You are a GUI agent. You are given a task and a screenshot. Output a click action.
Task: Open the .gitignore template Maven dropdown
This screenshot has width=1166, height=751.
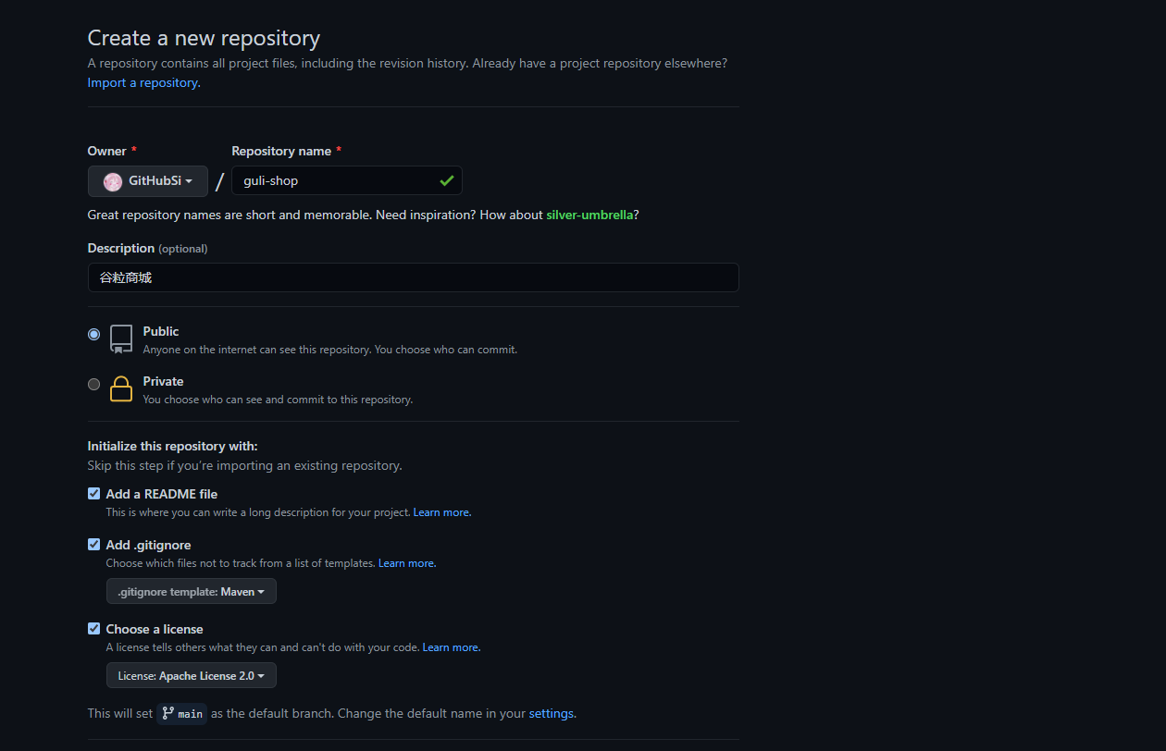192,591
